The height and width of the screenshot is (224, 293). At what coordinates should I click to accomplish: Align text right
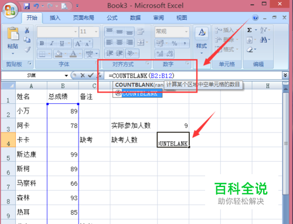pyautogui.click(x=130, y=42)
